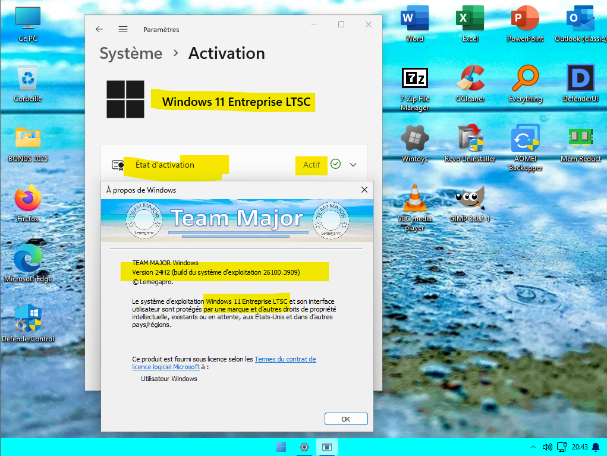
Task: Launch Excel from the desktop
Action: (470, 23)
